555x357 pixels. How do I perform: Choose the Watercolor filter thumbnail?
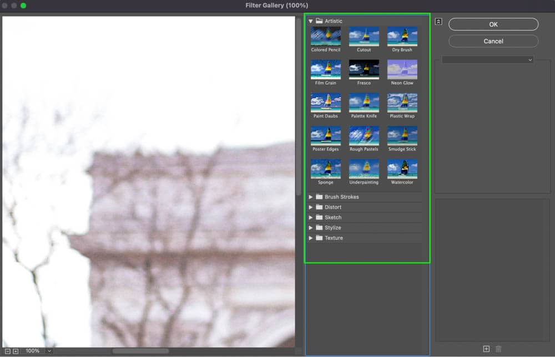402,169
